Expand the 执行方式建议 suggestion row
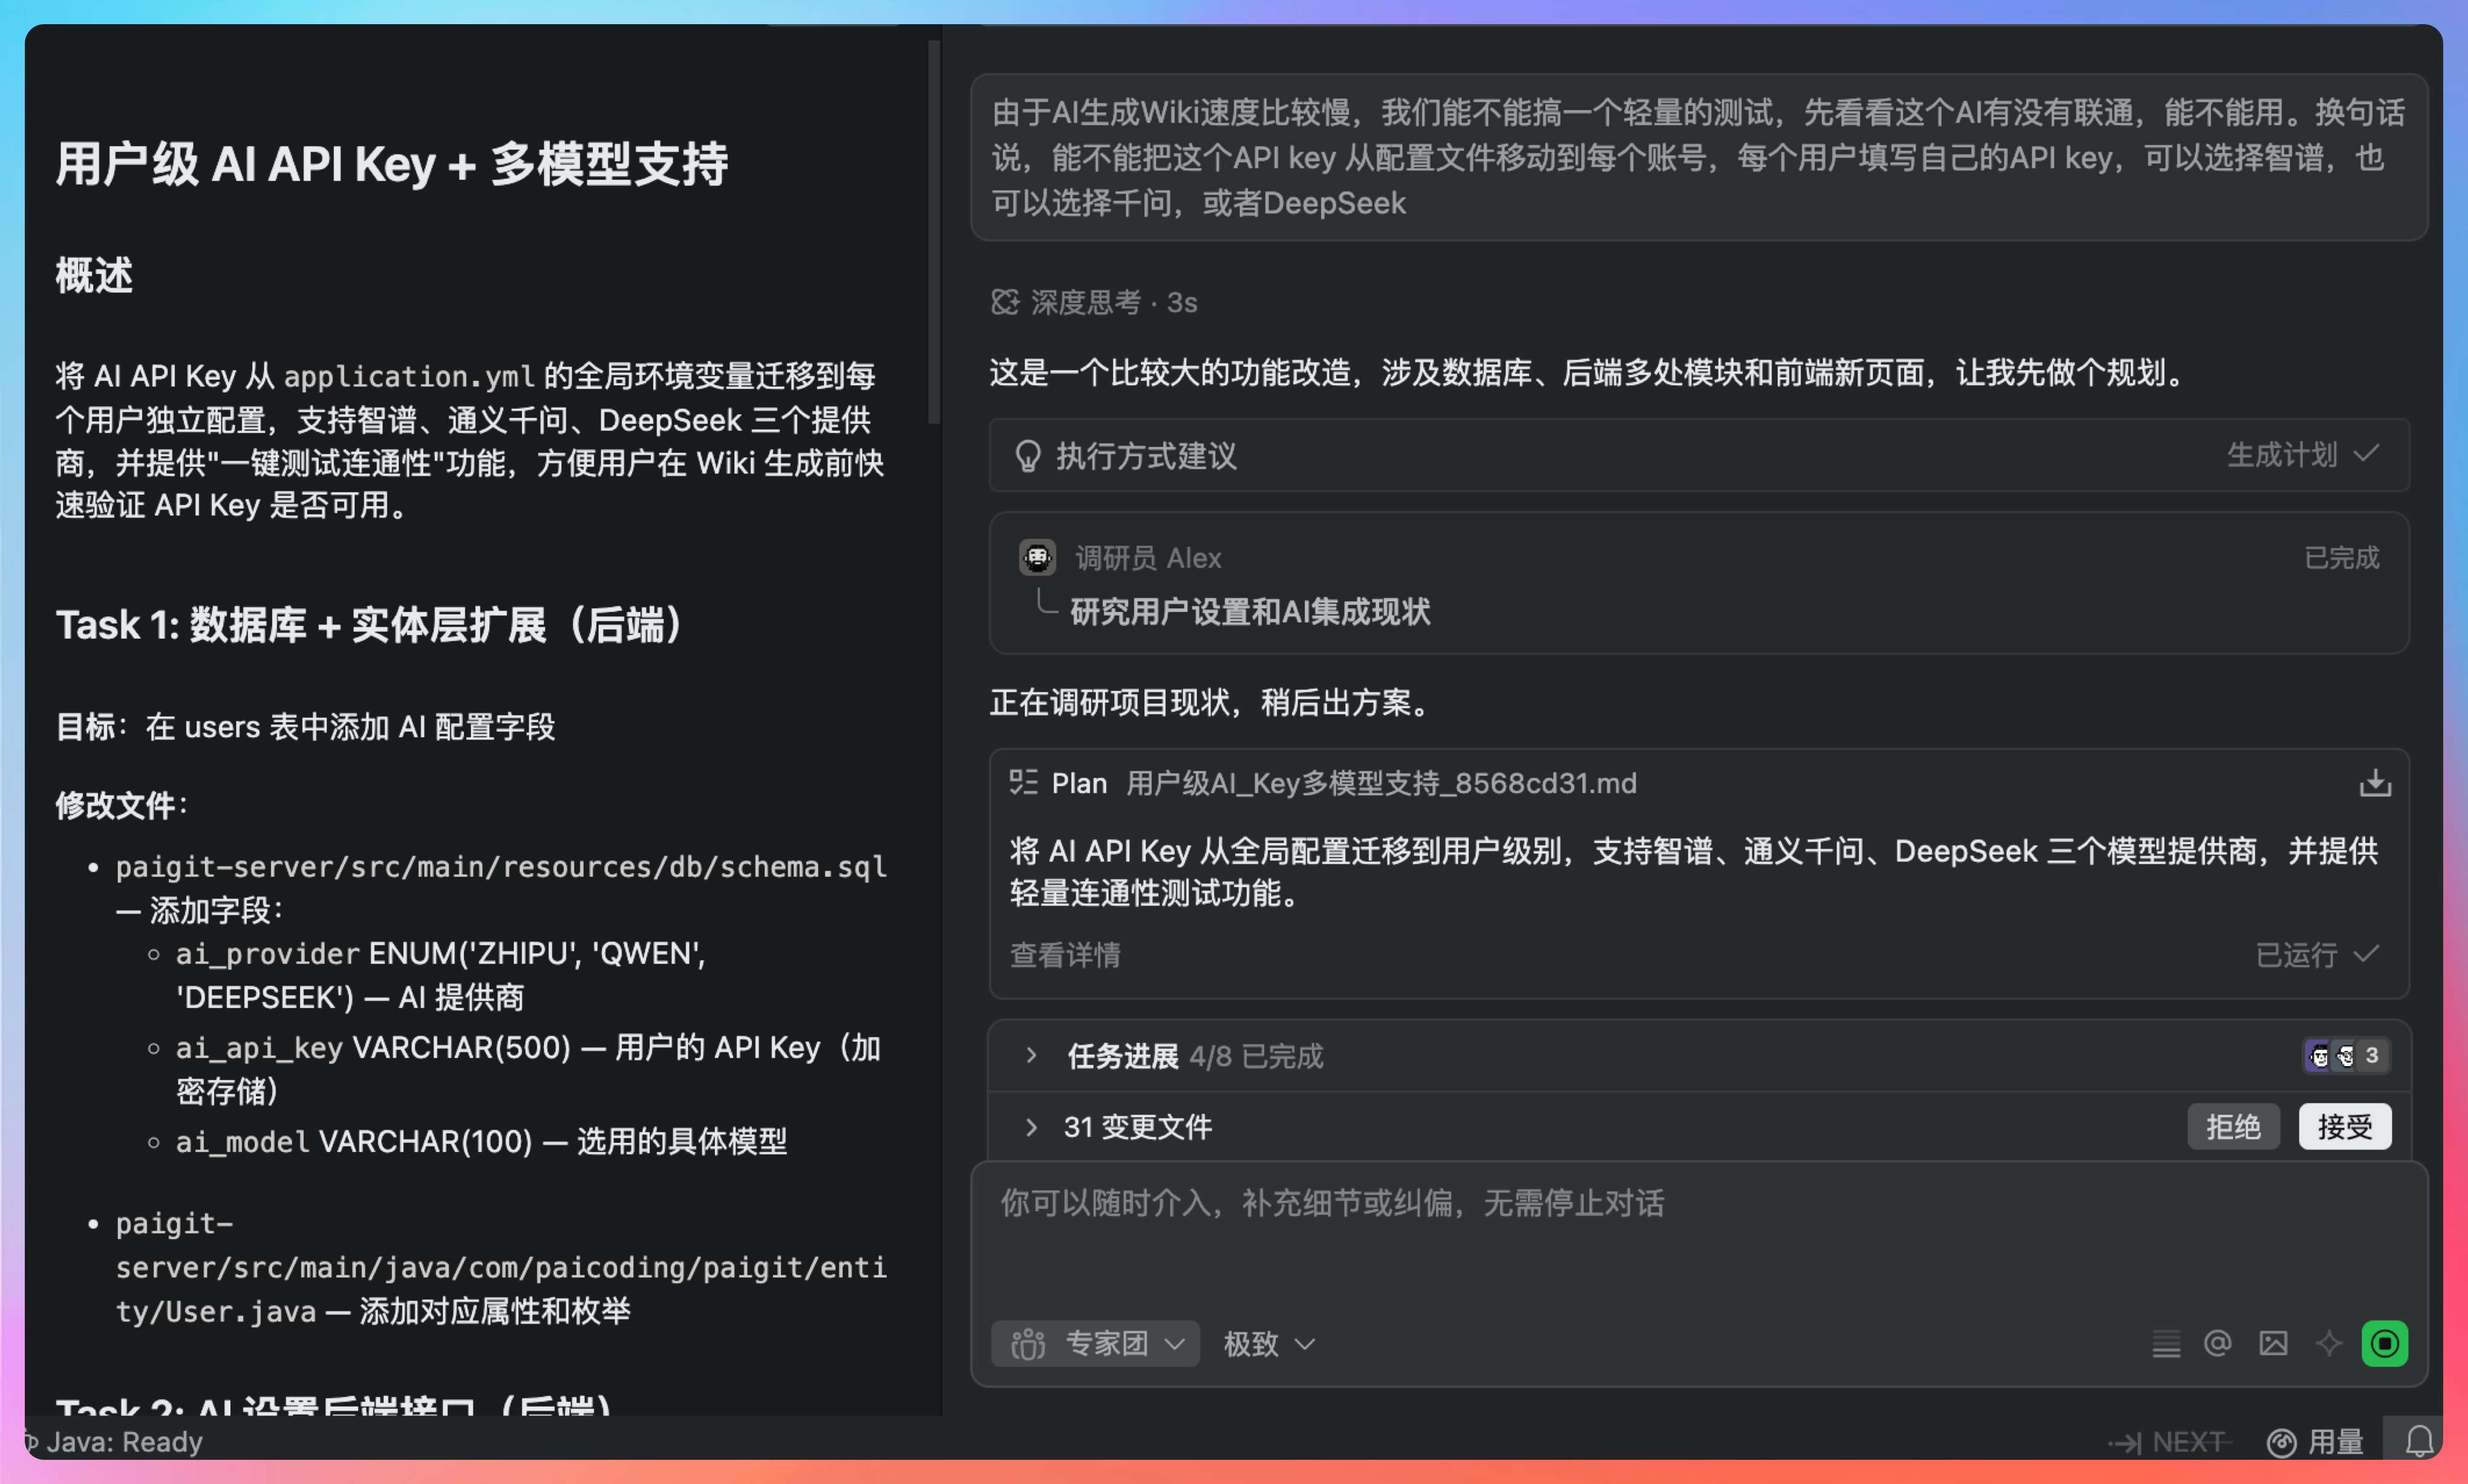2468x1484 pixels. (x=1145, y=456)
